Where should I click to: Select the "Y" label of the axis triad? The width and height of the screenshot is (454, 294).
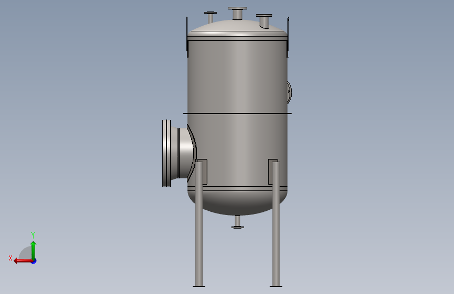click(x=33, y=235)
